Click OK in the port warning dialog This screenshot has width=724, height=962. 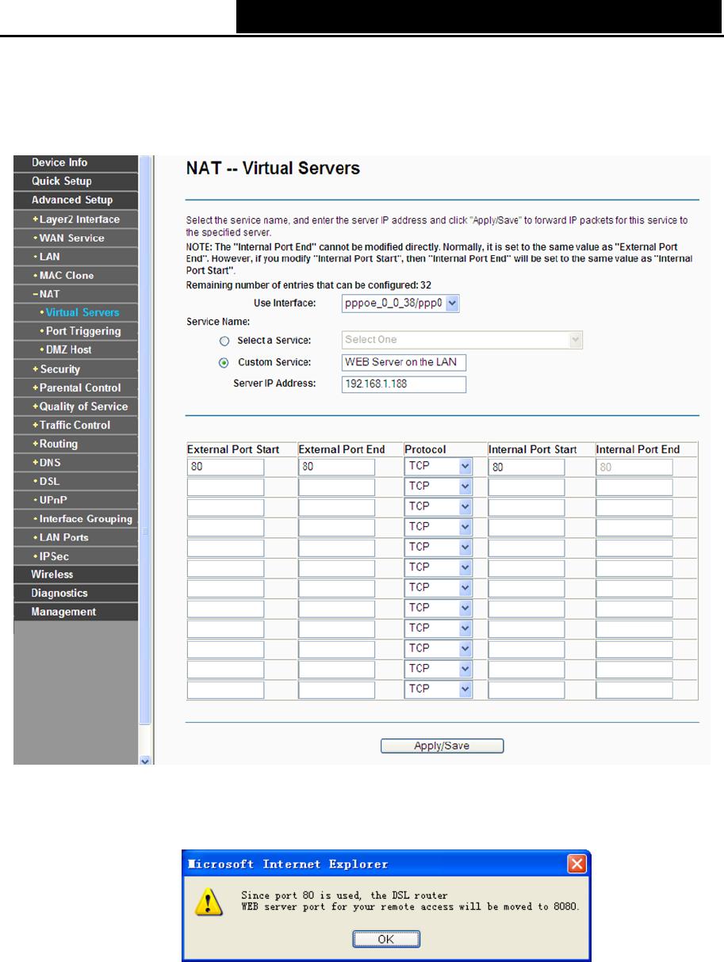(386, 939)
